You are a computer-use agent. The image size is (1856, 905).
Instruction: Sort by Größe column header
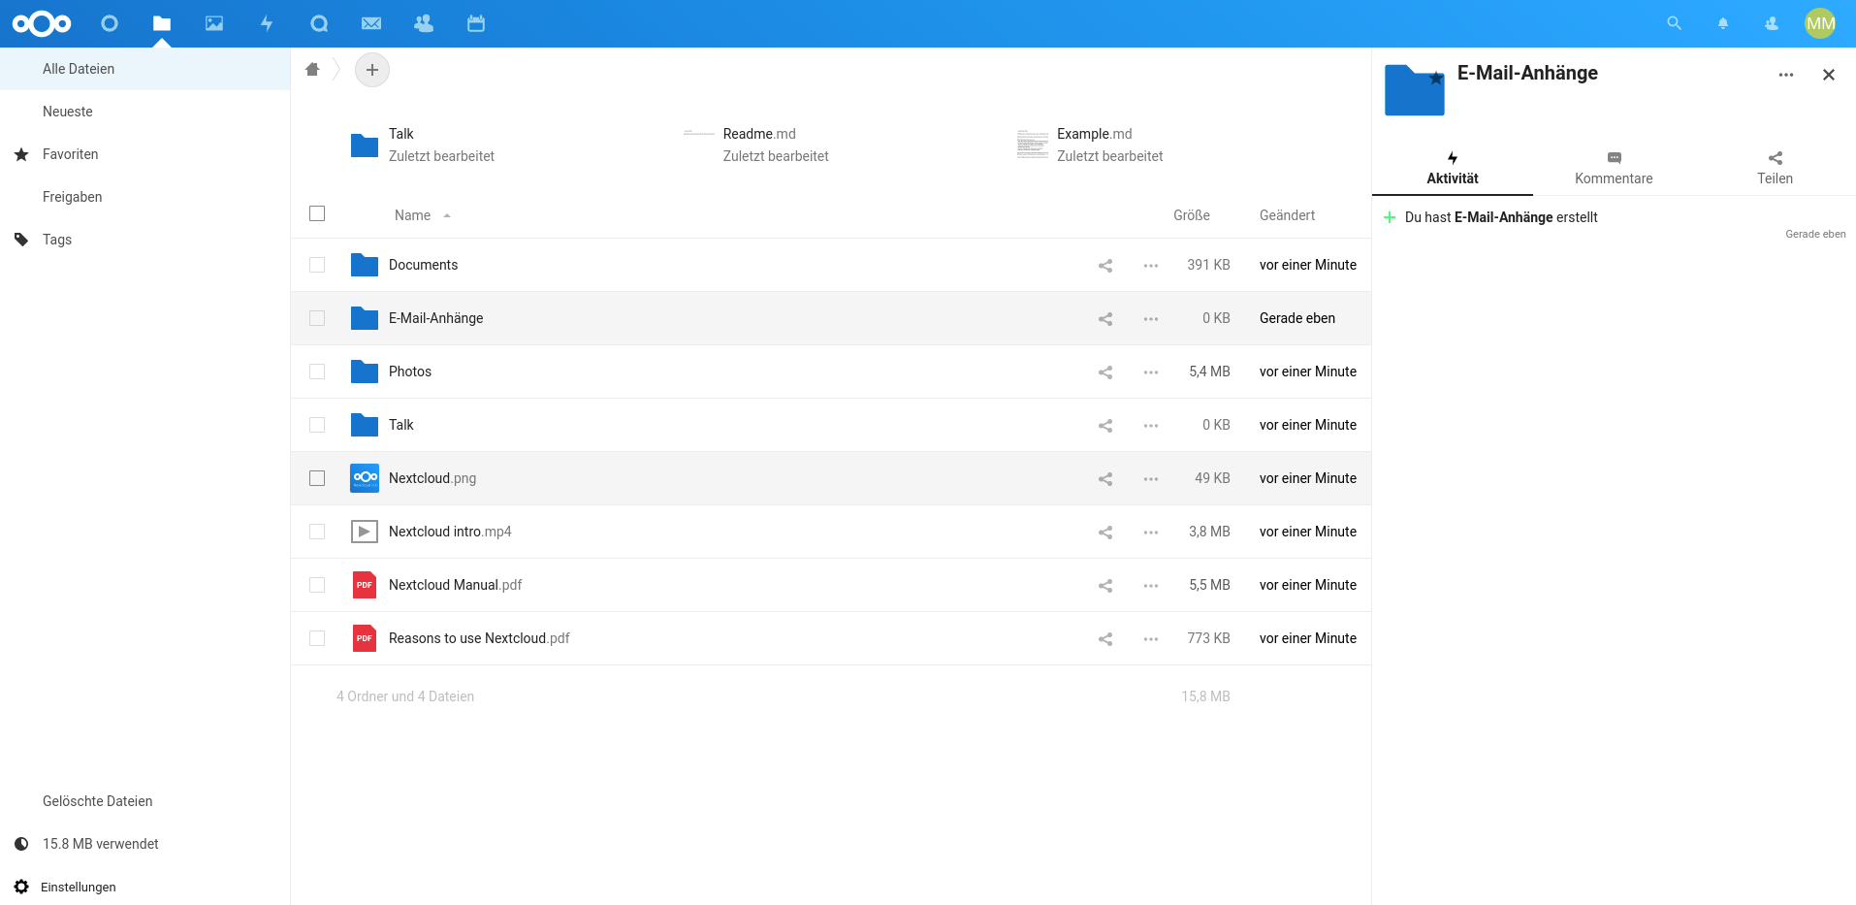pos(1191,215)
